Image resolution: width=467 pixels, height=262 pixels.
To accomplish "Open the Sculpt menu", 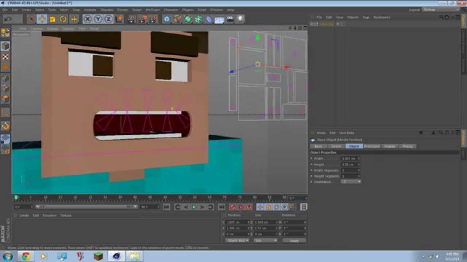I will (x=137, y=10).
